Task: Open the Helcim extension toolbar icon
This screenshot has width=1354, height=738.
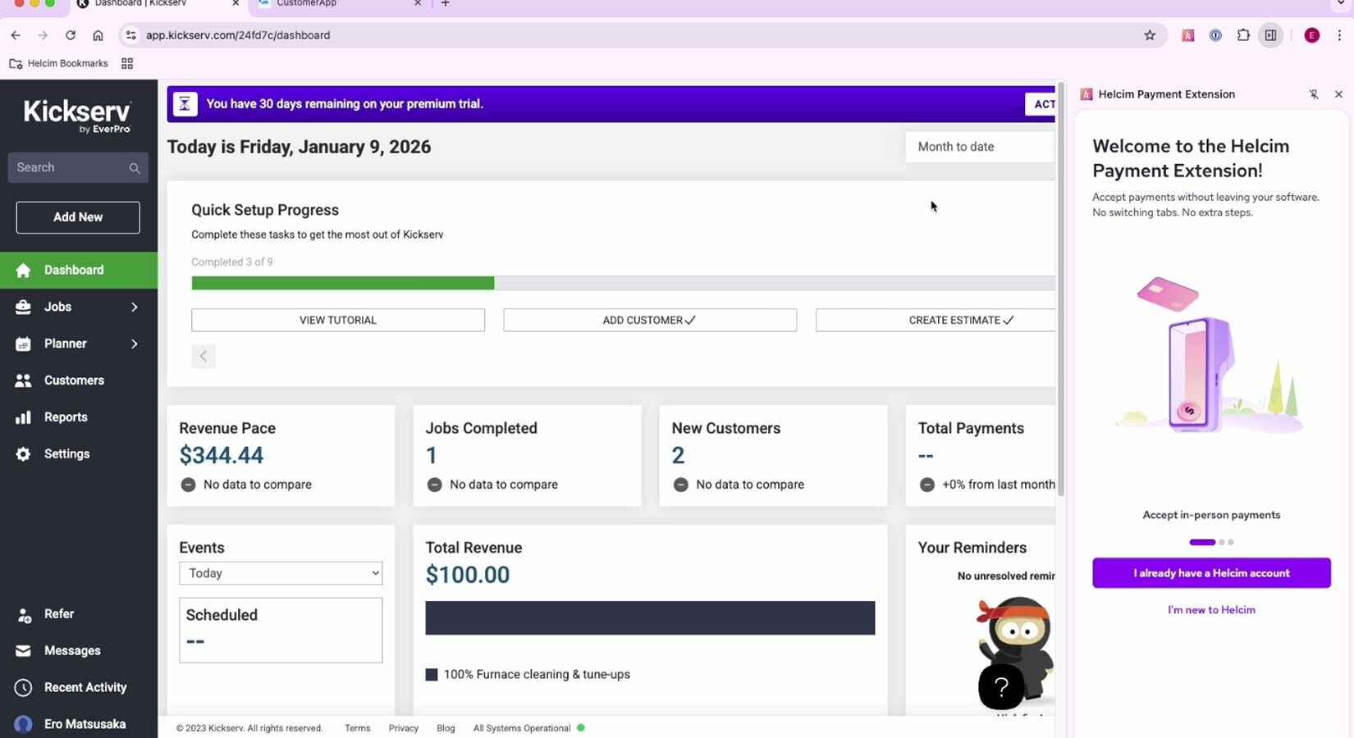Action: tap(1187, 35)
